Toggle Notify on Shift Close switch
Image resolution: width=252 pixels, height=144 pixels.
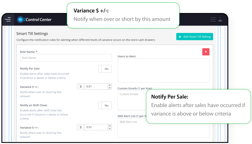click(x=105, y=105)
